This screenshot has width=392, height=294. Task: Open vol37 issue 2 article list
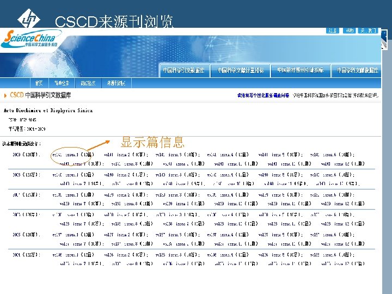click(x=126, y=235)
